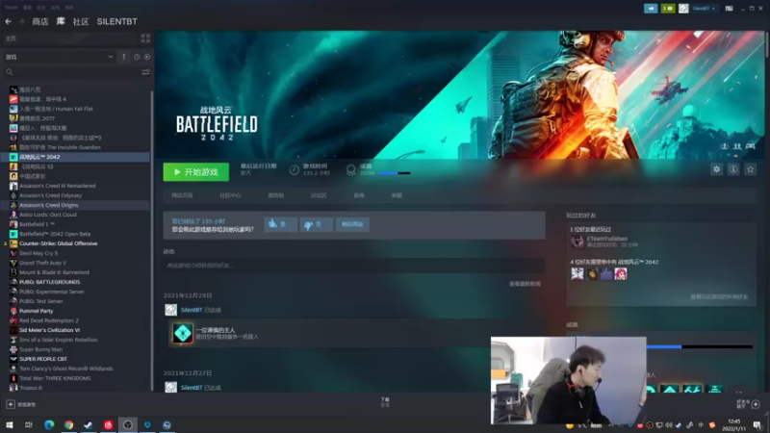This screenshot has width=770, height=433.
Task: Open the advanced filter sliders icon
Action: (x=145, y=72)
